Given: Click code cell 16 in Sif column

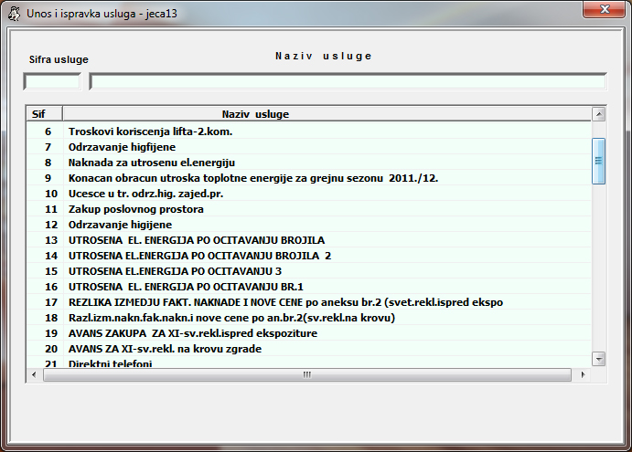Looking at the screenshot, I should click(45, 287).
